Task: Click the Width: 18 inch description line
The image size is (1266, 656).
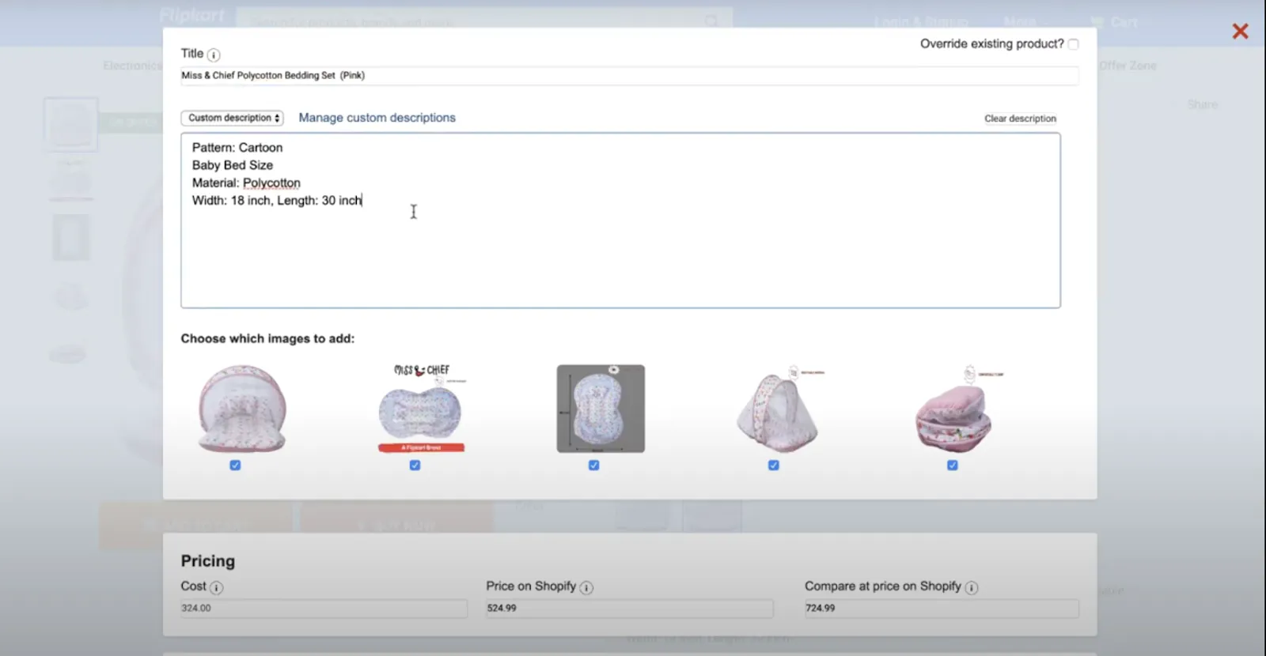Action: coord(277,201)
